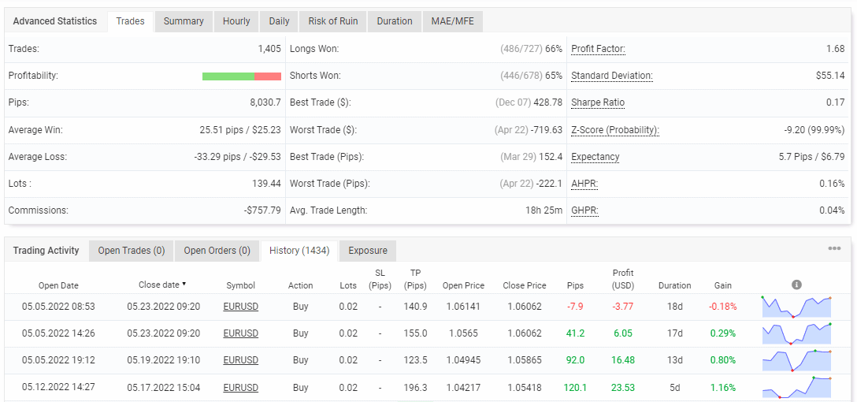Sort by the SL (Pips) column header
Image resolution: width=857 pixels, height=402 pixels.
380,279
